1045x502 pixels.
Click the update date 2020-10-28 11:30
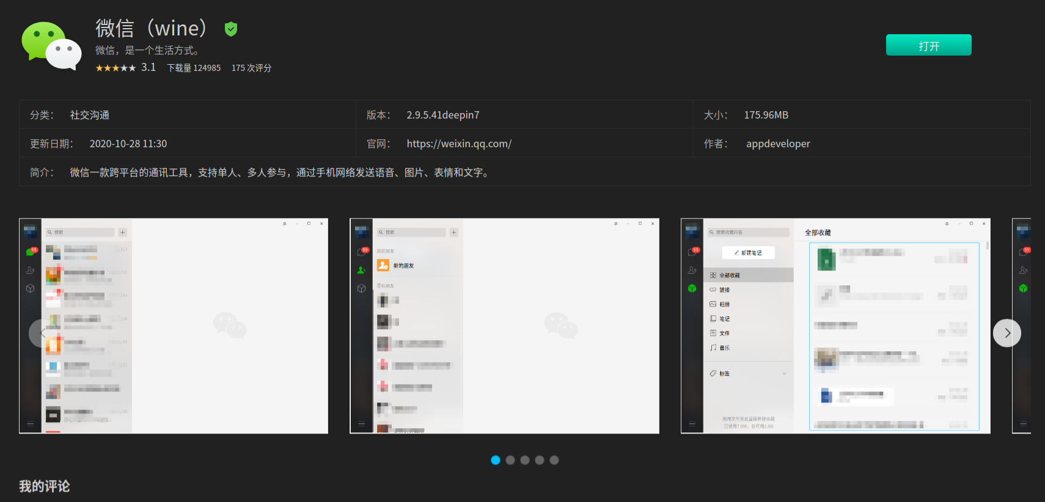[x=128, y=144]
